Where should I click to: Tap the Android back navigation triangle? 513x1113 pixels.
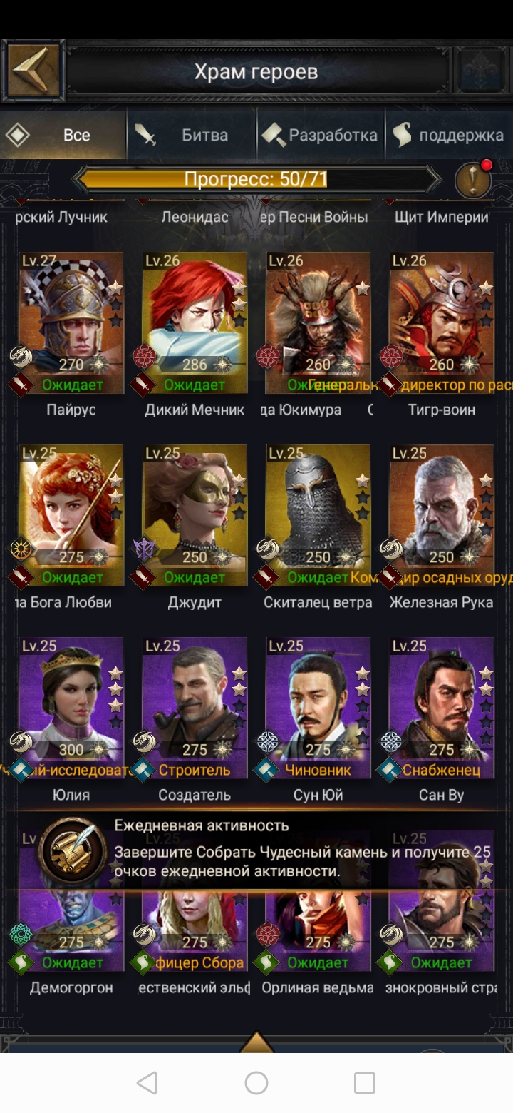pos(147,1082)
